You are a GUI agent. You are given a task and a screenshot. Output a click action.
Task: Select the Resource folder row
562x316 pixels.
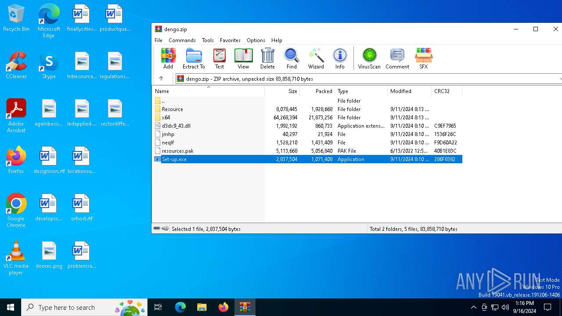(307, 109)
